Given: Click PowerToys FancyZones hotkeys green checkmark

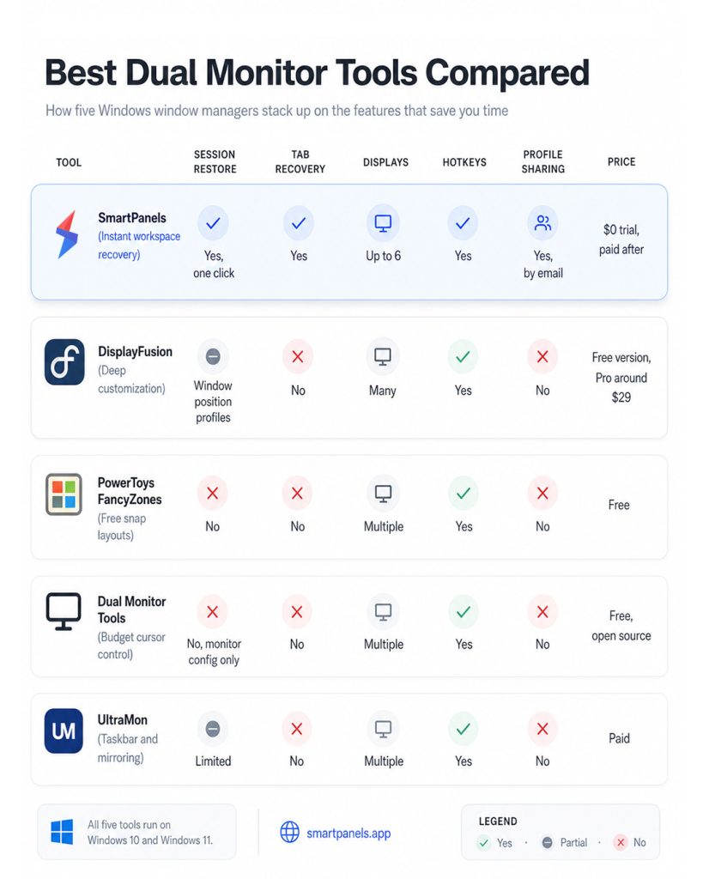Looking at the screenshot, I should pyautogui.click(x=463, y=494).
